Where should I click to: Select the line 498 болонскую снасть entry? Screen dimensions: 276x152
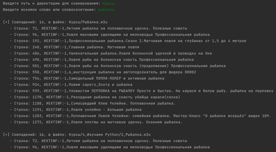click(101, 60)
